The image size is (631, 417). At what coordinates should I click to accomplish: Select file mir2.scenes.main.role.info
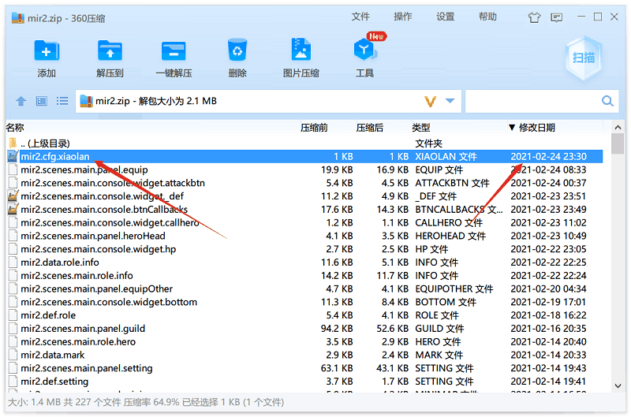[x=304, y=276]
